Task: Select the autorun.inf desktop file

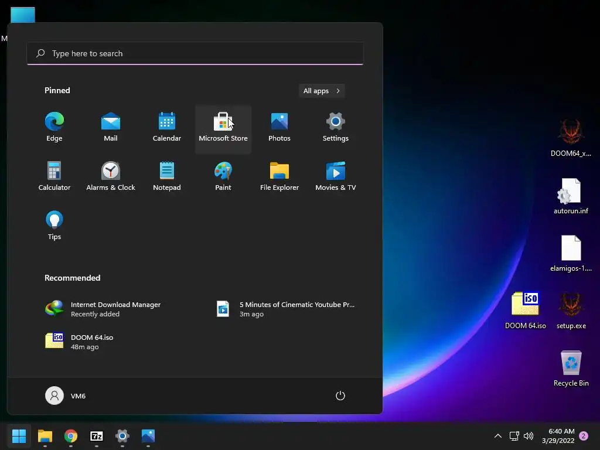Action: pyautogui.click(x=571, y=196)
